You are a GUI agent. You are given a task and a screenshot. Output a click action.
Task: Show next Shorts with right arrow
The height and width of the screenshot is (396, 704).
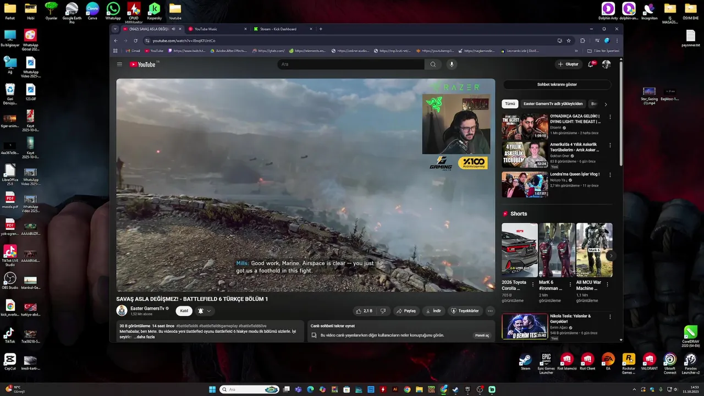click(x=610, y=256)
